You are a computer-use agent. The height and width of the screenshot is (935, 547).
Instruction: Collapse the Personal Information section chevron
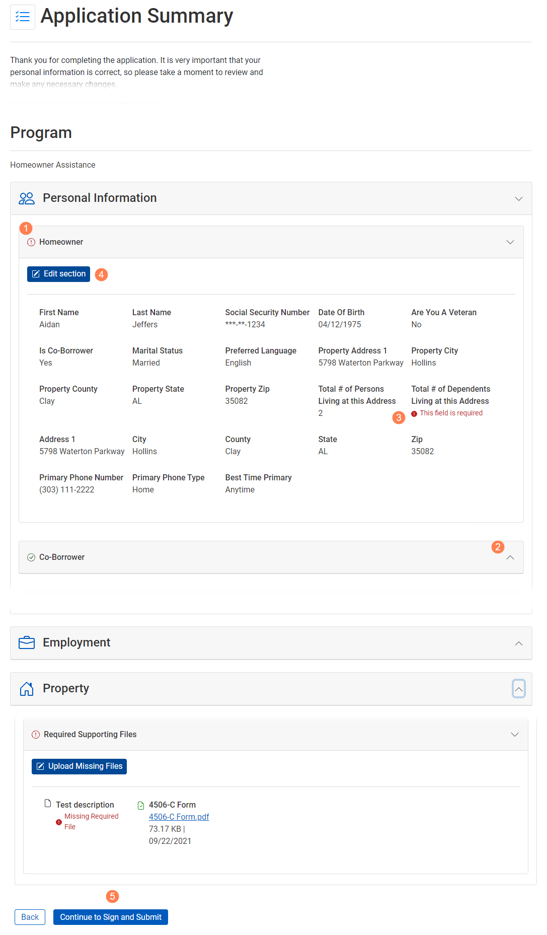tap(518, 199)
